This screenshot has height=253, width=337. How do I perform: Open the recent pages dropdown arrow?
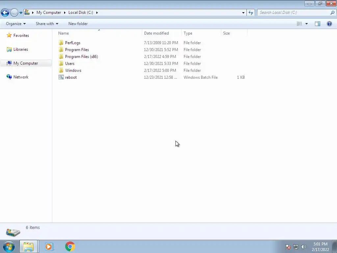tap(21, 13)
